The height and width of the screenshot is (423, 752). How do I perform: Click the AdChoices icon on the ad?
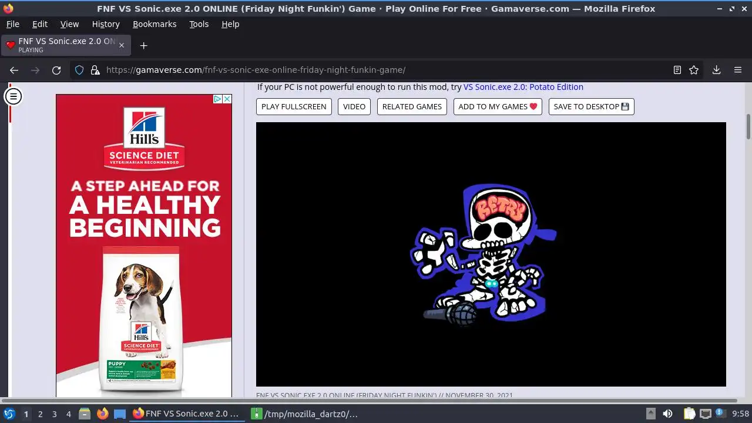click(x=217, y=99)
